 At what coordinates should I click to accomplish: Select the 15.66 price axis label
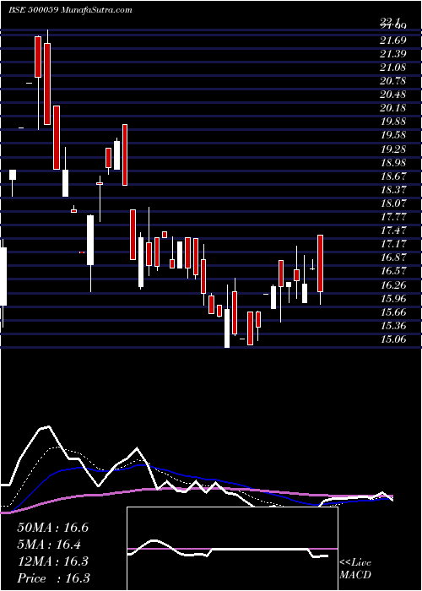(x=393, y=312)
